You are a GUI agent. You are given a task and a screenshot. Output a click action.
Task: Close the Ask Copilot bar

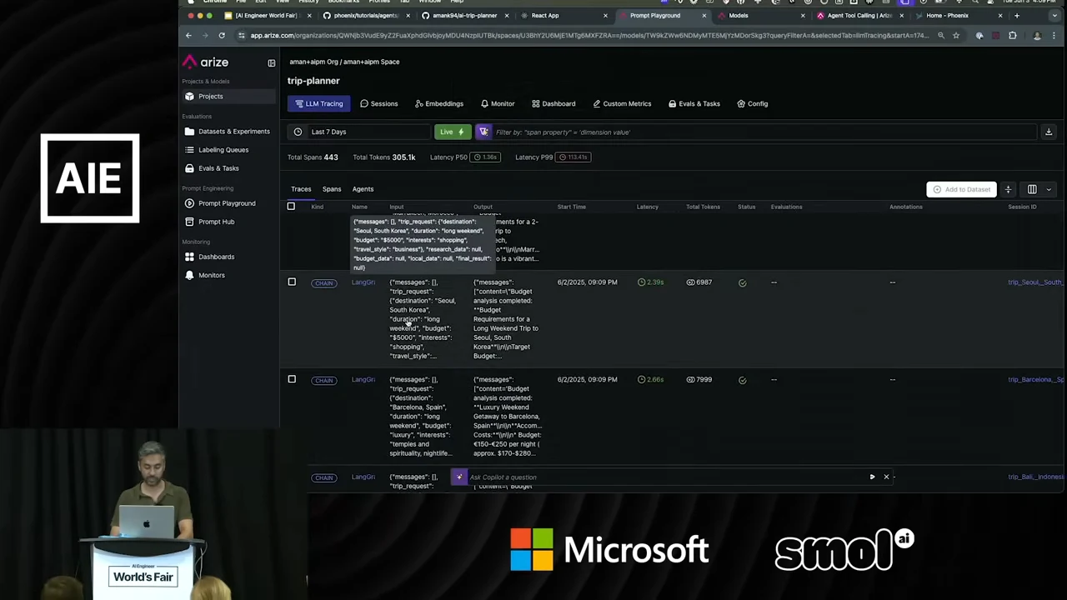(x=886, y=477)
